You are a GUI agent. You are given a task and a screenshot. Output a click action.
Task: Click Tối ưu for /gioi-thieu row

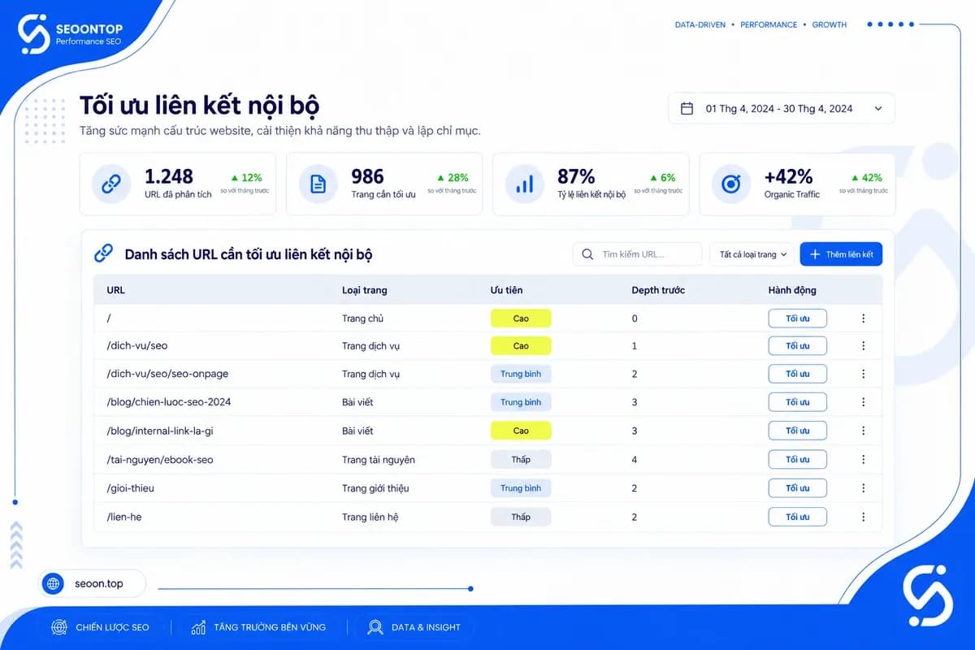798,488
